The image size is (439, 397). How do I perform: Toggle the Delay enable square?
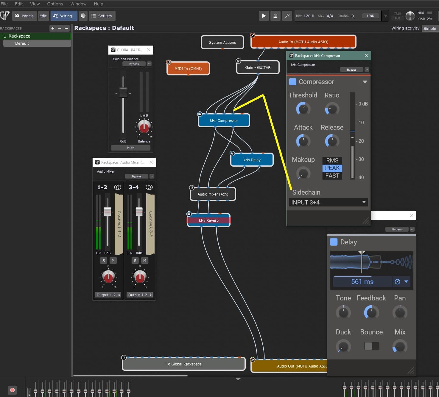[334, 242]
